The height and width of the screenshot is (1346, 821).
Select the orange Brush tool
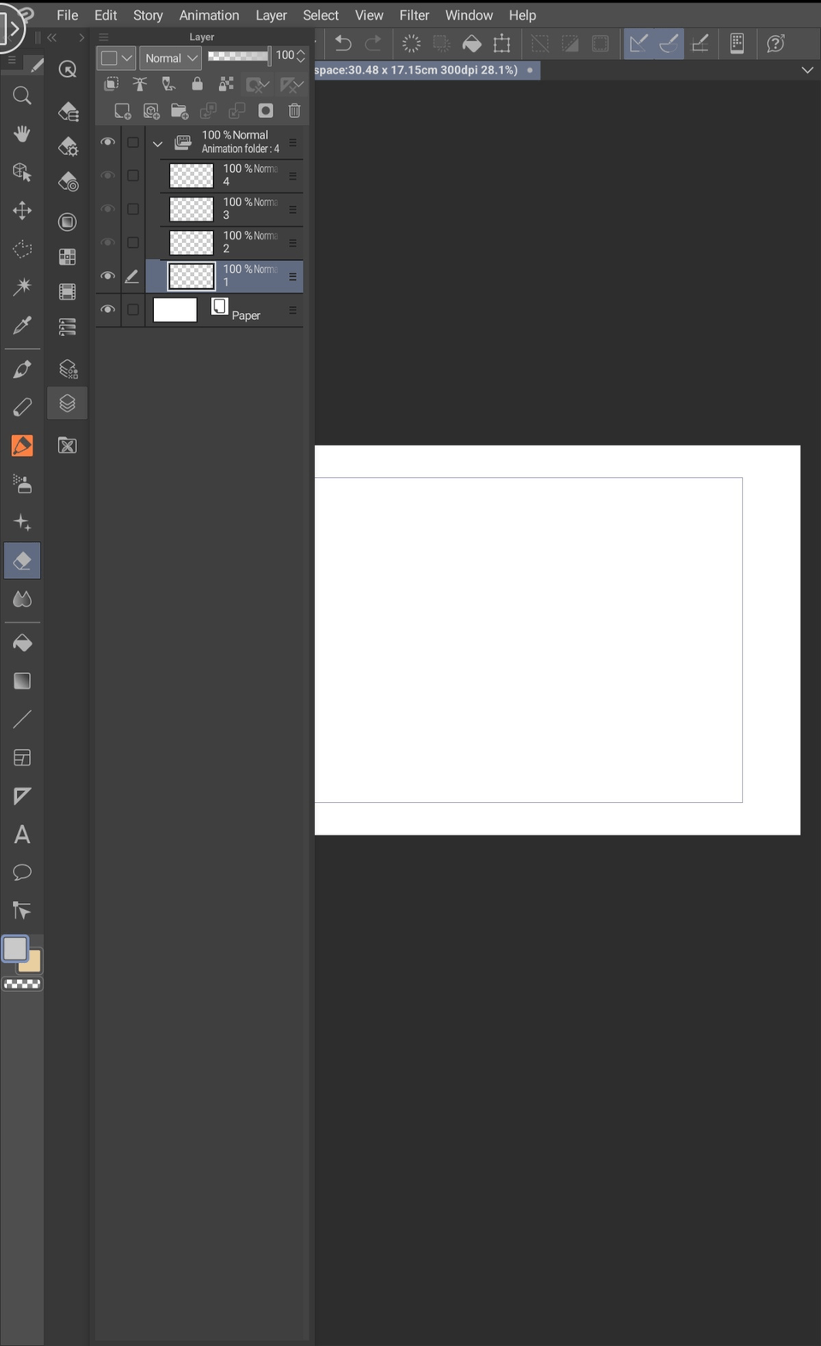coord(22,446)
